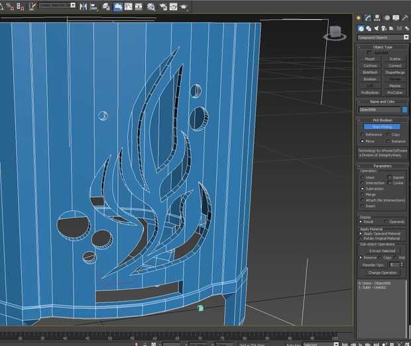Open the Modify panel tab
The width and height of the screenshot is (411, 346).
point(367,18)
